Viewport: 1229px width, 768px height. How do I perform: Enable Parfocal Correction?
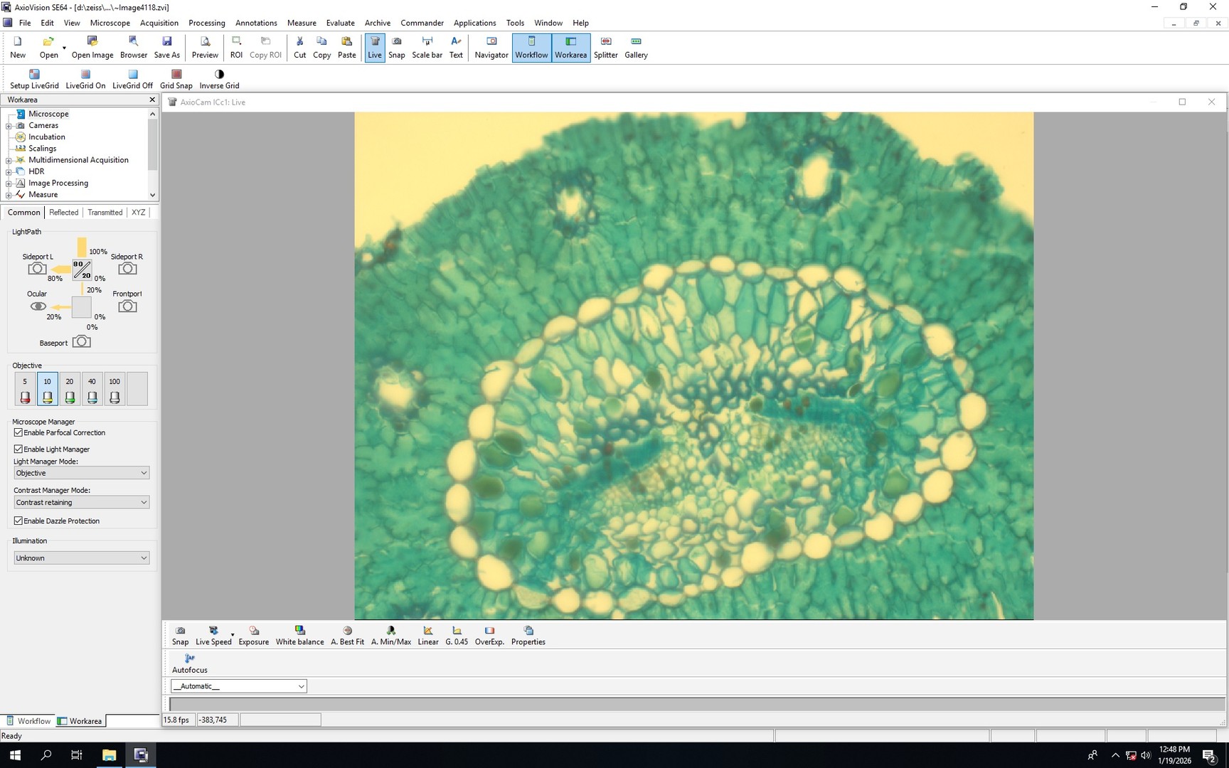click(18, 432)
